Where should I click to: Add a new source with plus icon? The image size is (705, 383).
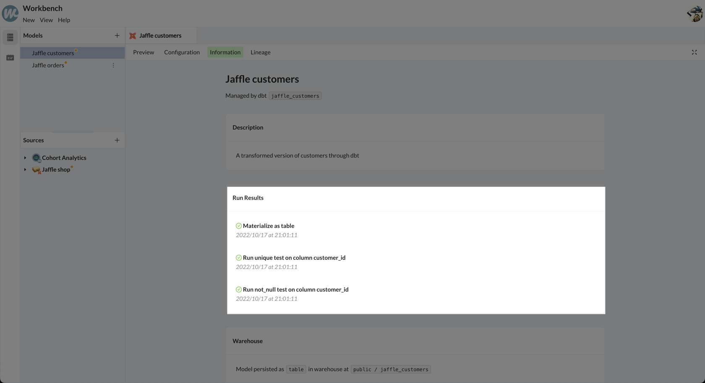click(x=117, y=140)
